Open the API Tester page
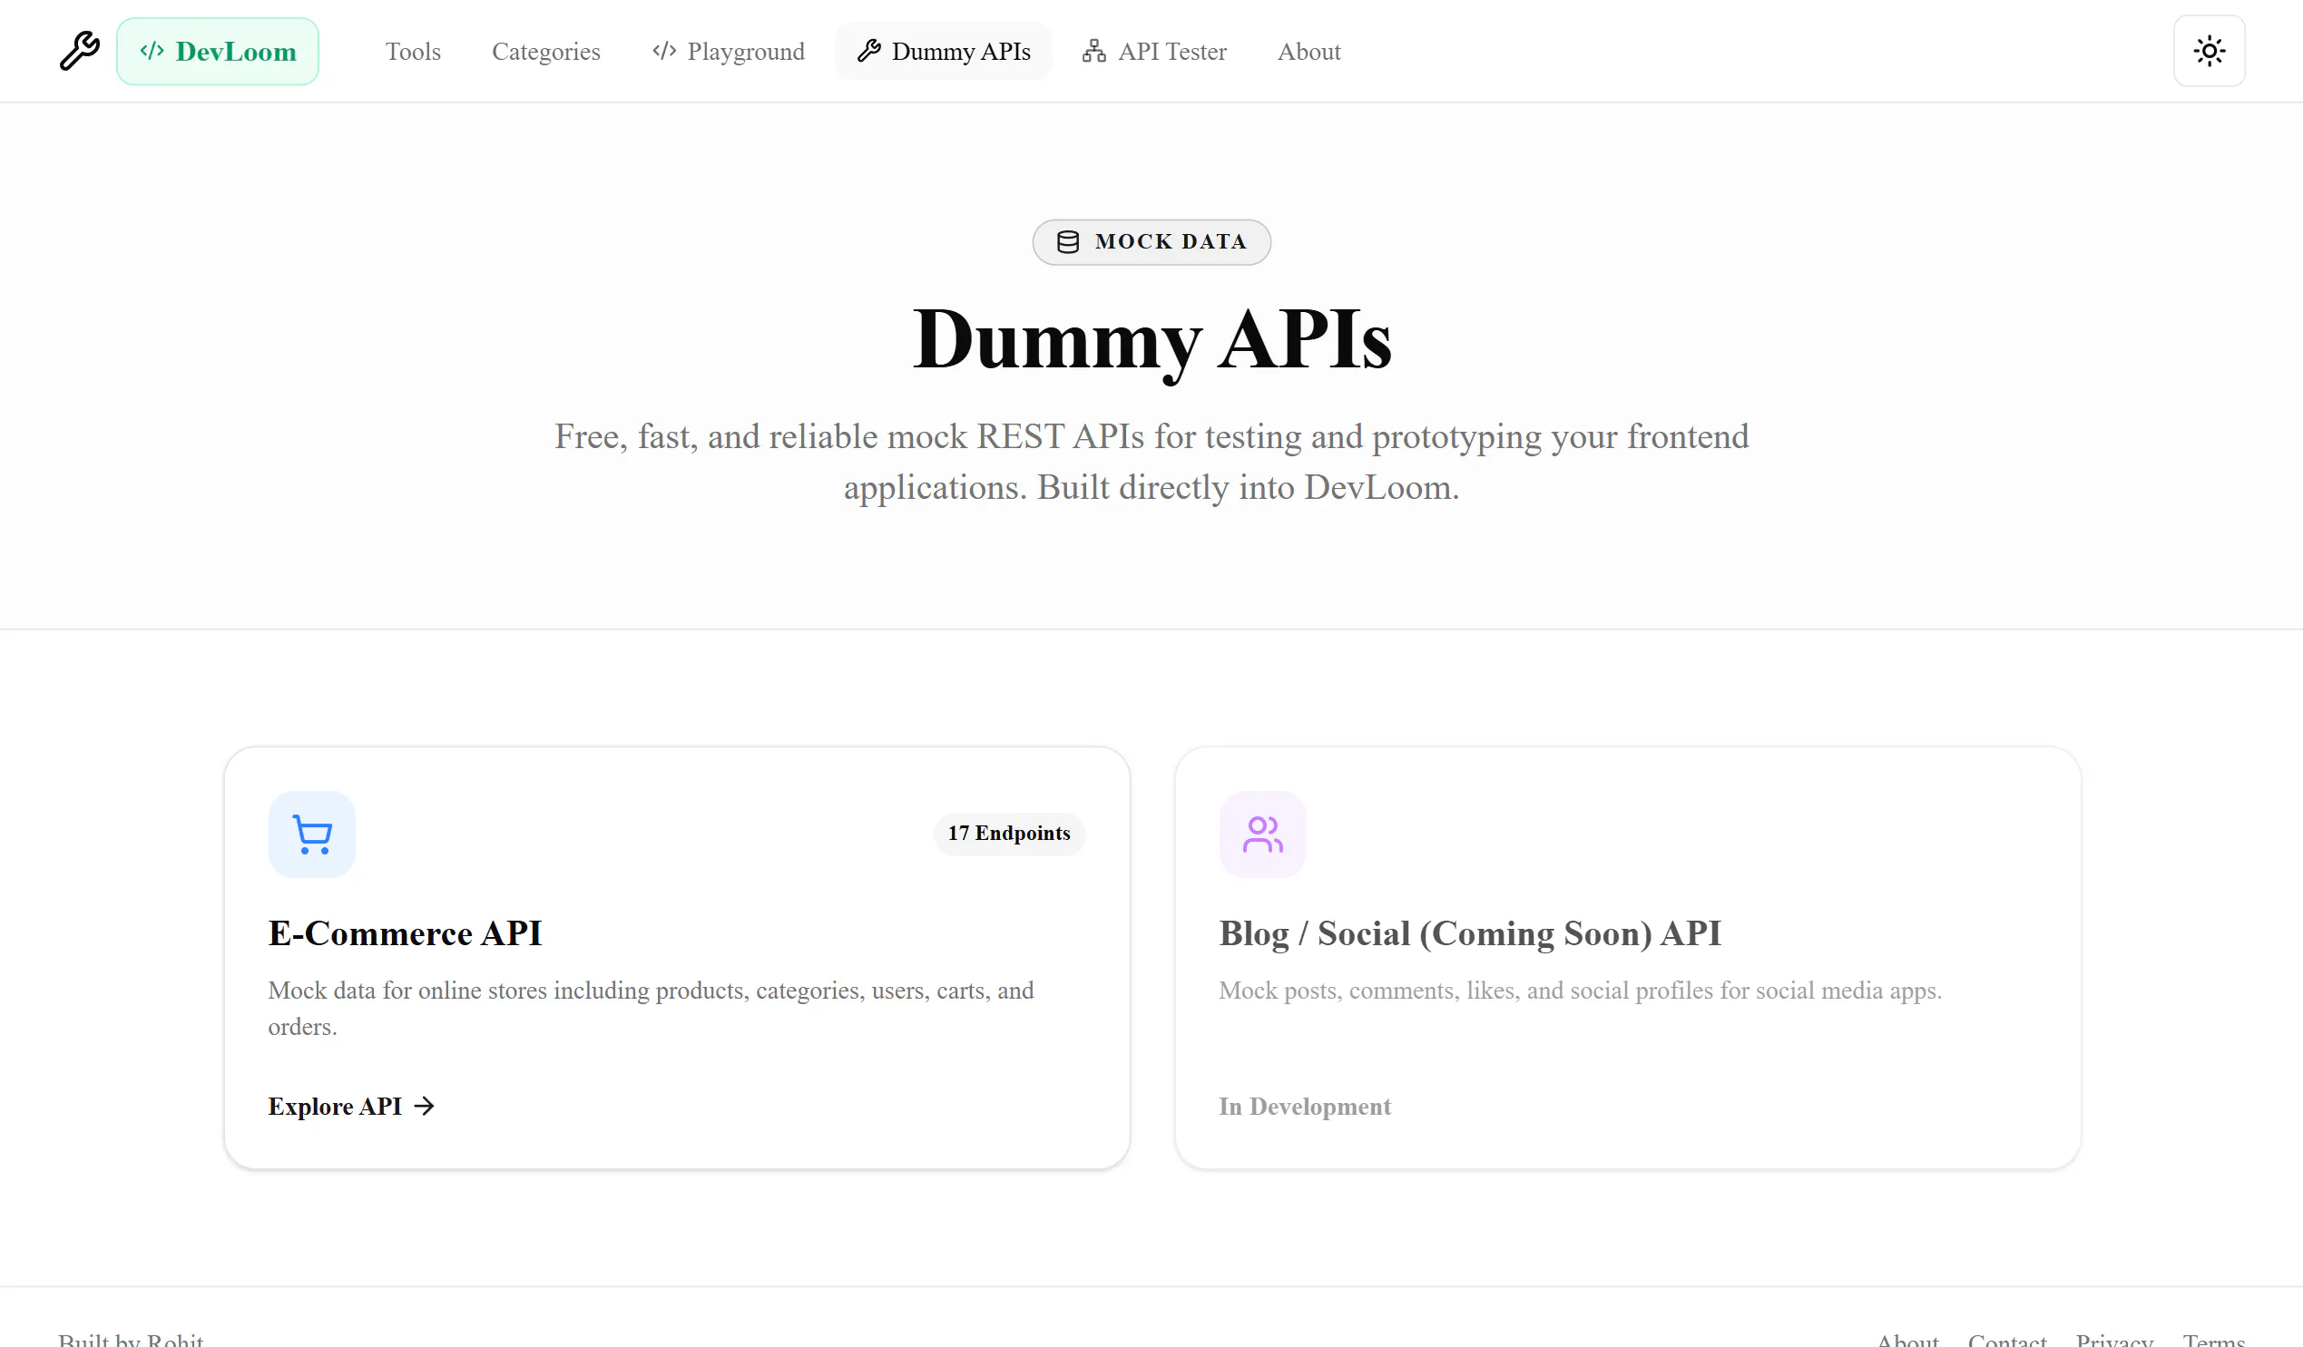2303x1347 pixels. 1154,51
